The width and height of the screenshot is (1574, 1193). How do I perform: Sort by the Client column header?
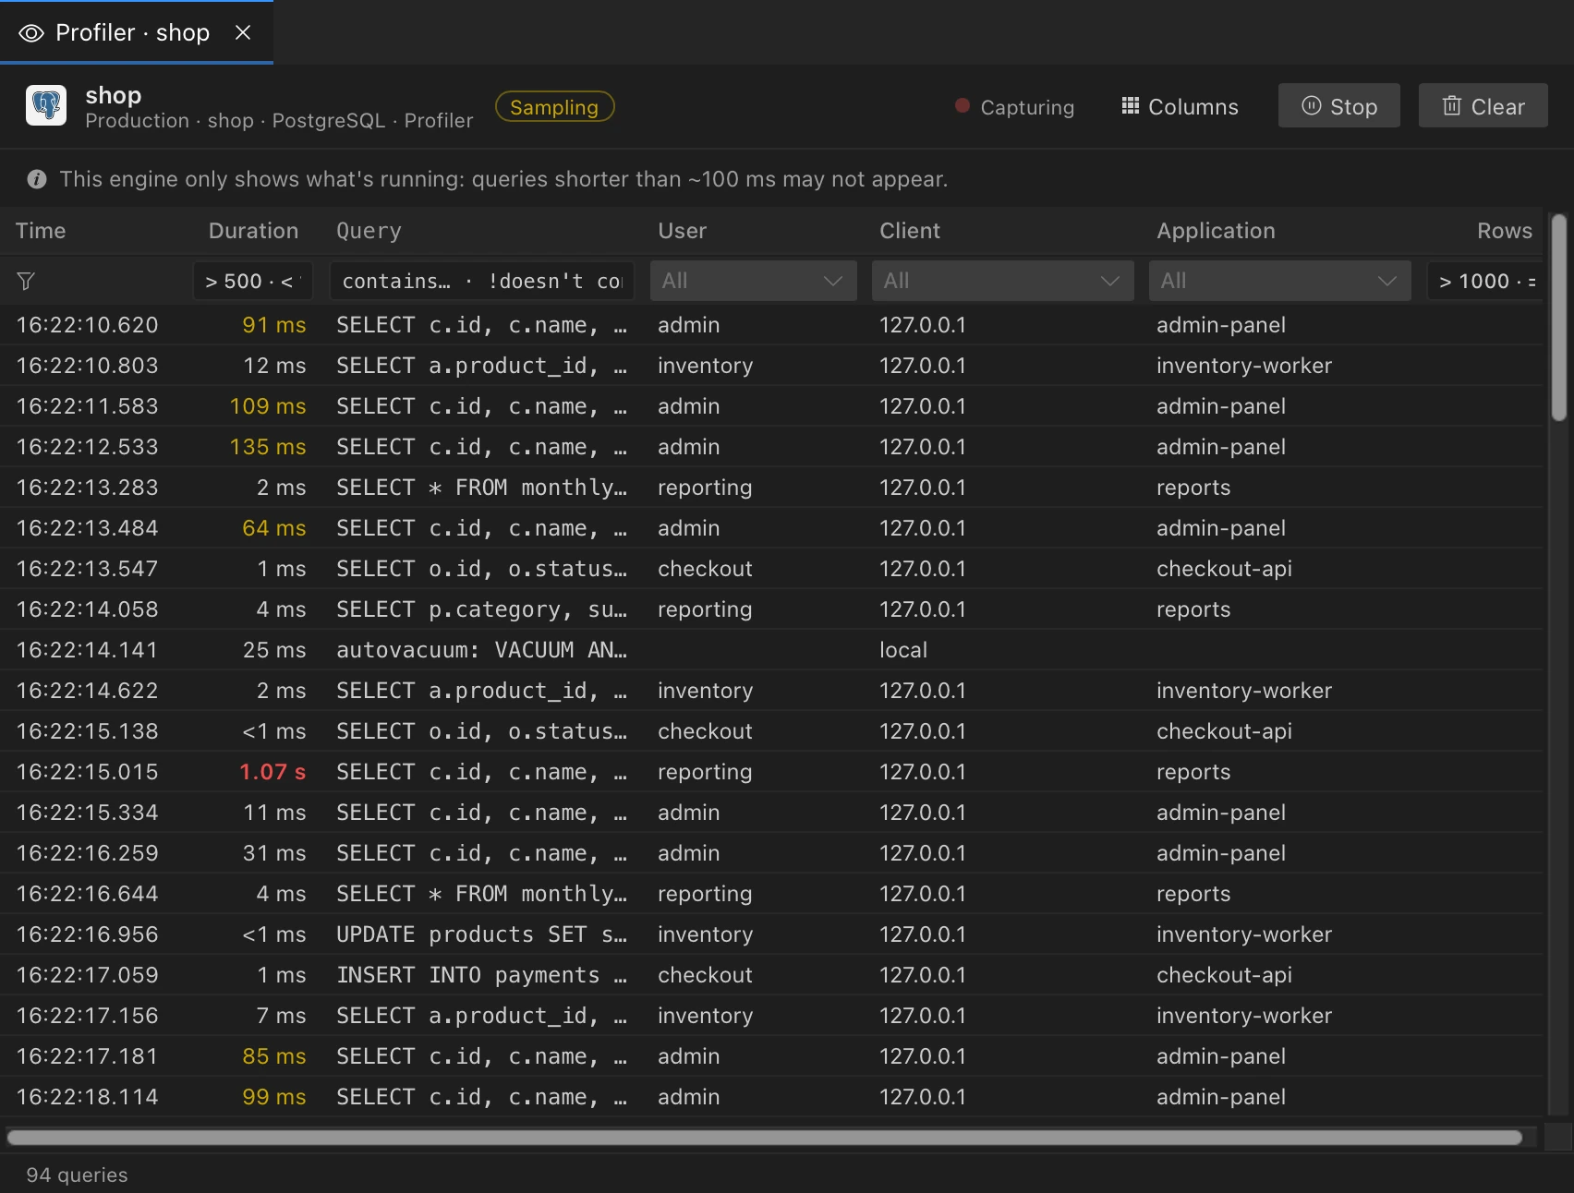click(910, 231)
